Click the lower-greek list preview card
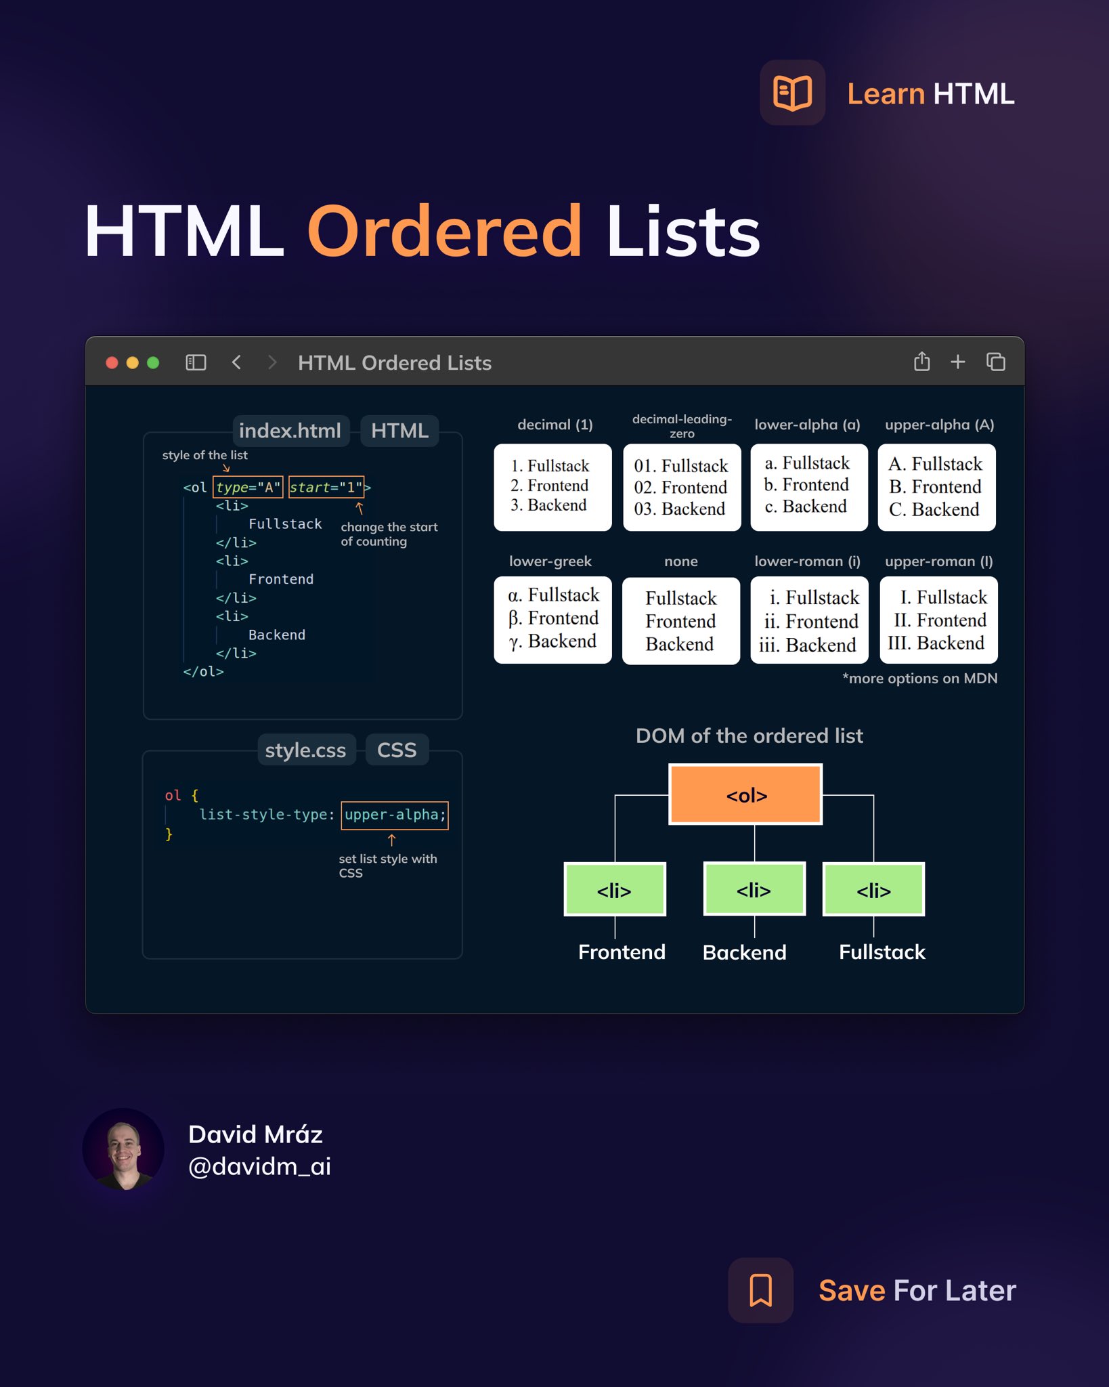This screenshot has height=1387, width=1109. coord(552,620)
